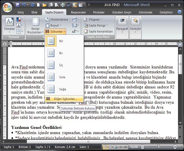Open the Word help question mark
Image resolution: width=184 pixels, height=151 pixels.
[180, 12]
